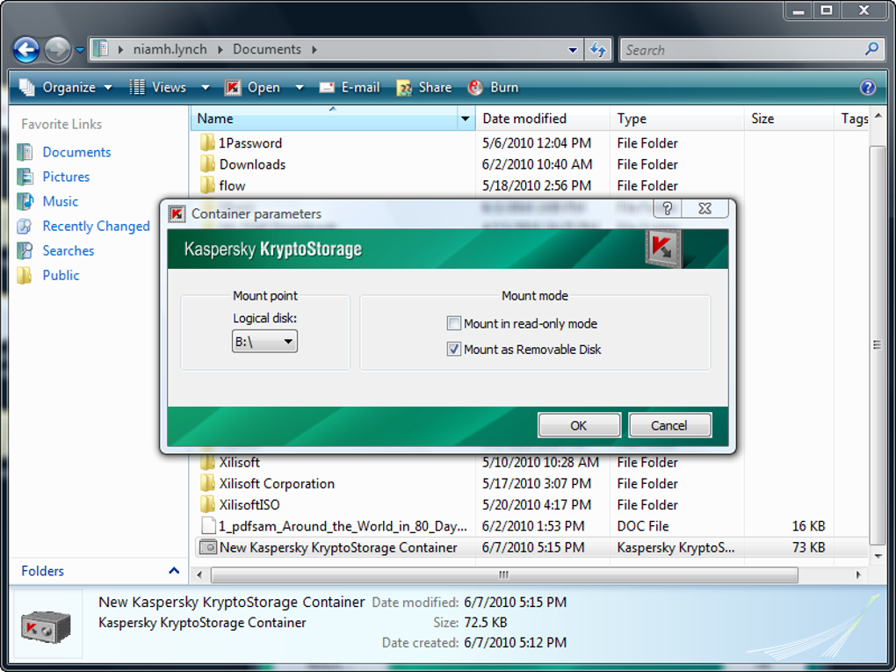This screenshot has height=672, width=896.
Task: Click the vertical scrollbar up arrow
Action: [878, 116]
